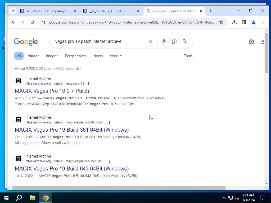Open Google quick settings gear
The image size is (271, 203).
251,41
